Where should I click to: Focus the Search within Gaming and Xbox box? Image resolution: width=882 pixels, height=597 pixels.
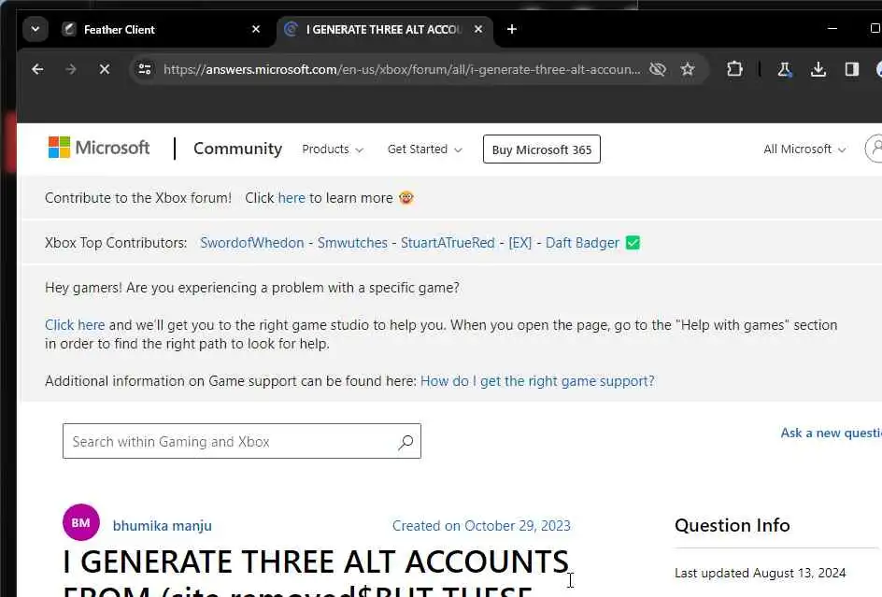242,441
